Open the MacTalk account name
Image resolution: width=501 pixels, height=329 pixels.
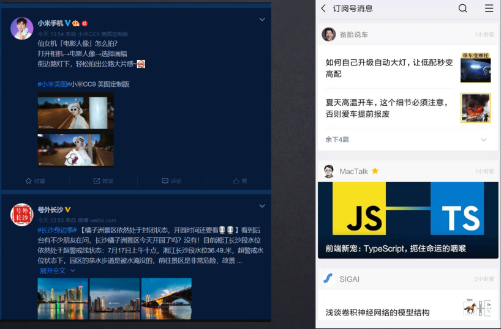[354, 171]
